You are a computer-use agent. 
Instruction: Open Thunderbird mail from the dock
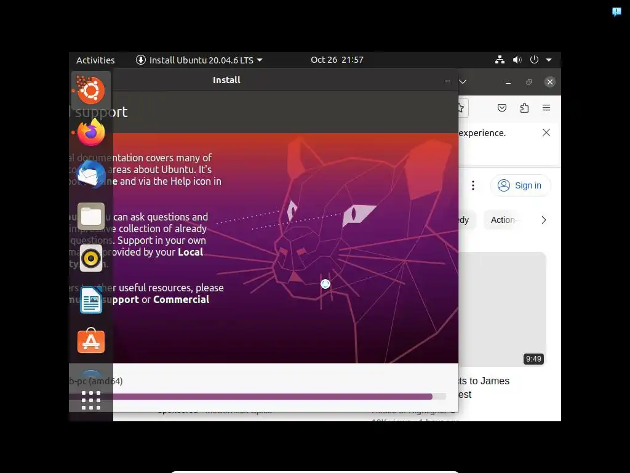91,174
